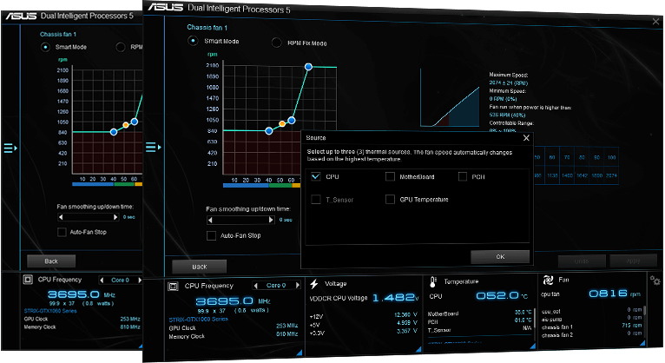This screenshot has height=363, width=665.
Task: Close the front Dual Intelligent Processors window
Action: point(655,21)
